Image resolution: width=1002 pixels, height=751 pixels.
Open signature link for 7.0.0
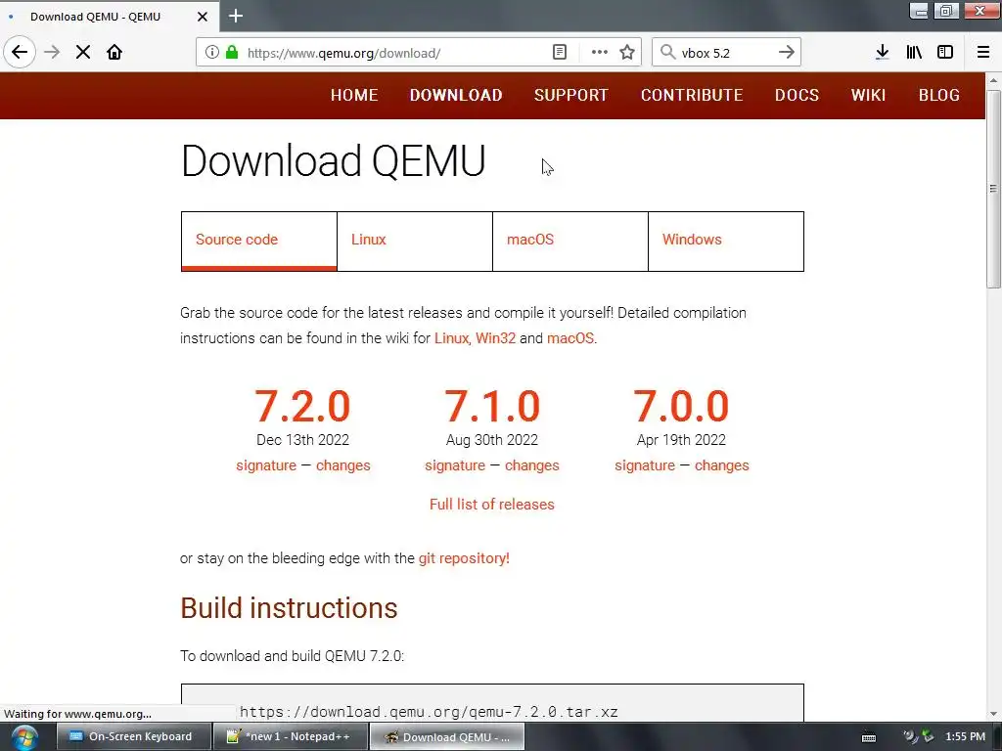(x=645, y=465)
